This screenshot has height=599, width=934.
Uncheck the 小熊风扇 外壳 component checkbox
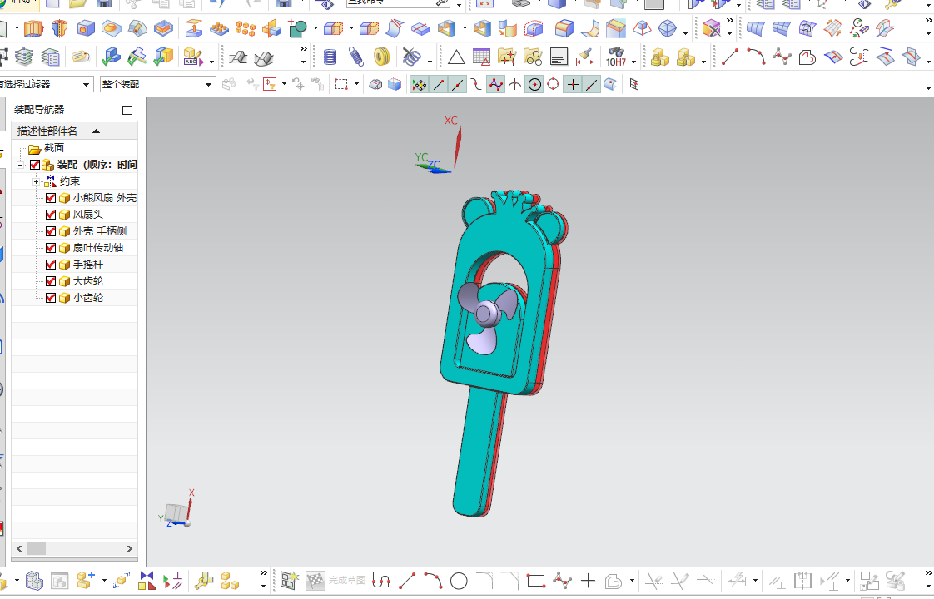51,198
